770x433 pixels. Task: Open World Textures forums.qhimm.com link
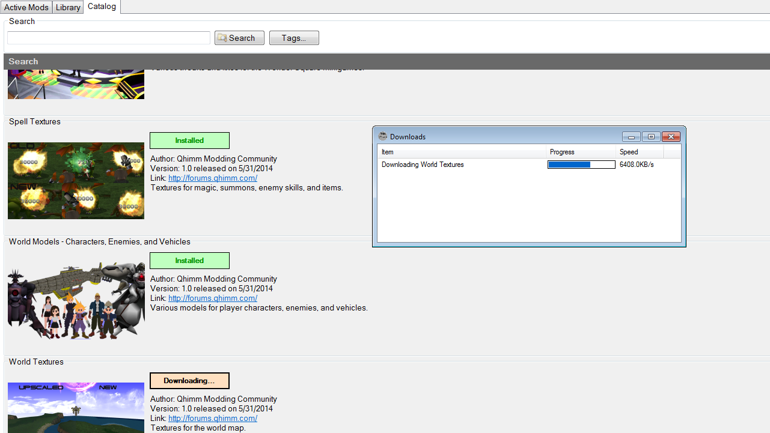213,418
